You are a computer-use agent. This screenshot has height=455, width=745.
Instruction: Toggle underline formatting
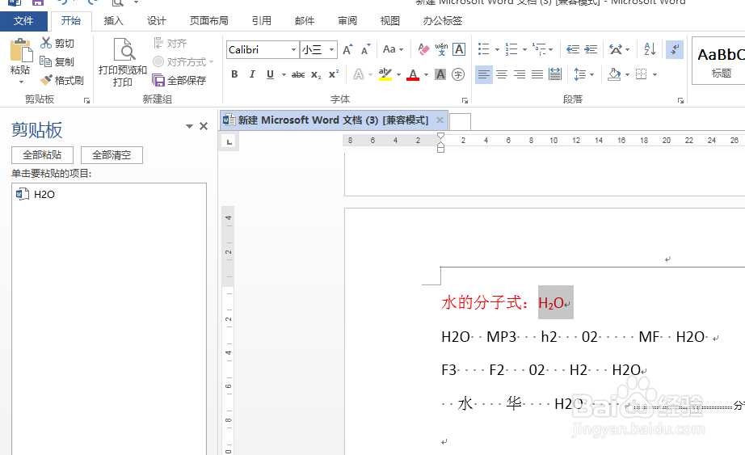pyautogui.click(x=270, y=74)
